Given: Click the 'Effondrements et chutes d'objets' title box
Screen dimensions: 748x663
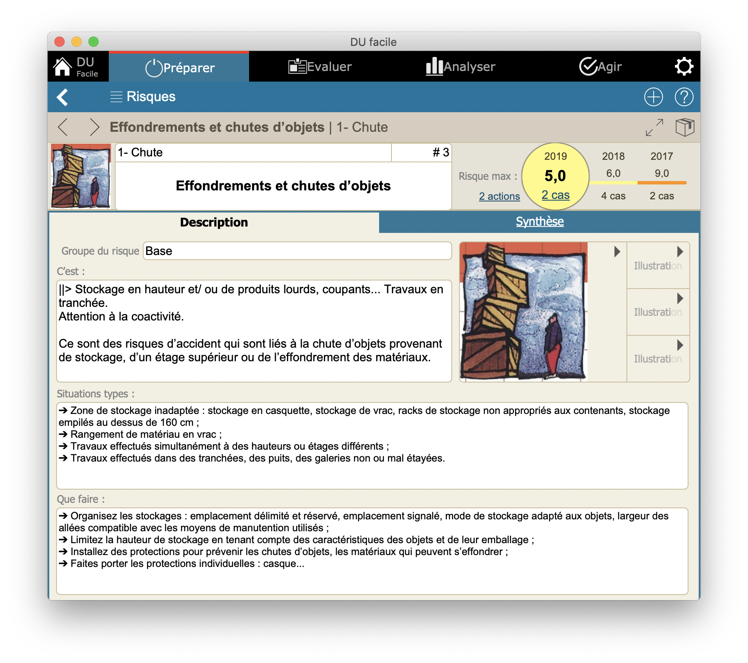Looking at the screenshot, I should pyautogui.click(x=283, y=186).
